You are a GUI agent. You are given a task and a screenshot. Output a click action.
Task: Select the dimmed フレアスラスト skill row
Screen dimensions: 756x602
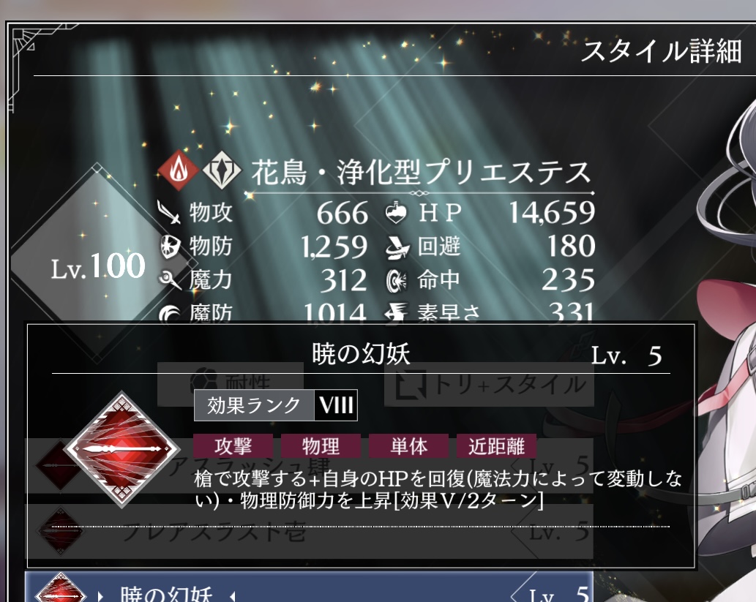(309, 532)
